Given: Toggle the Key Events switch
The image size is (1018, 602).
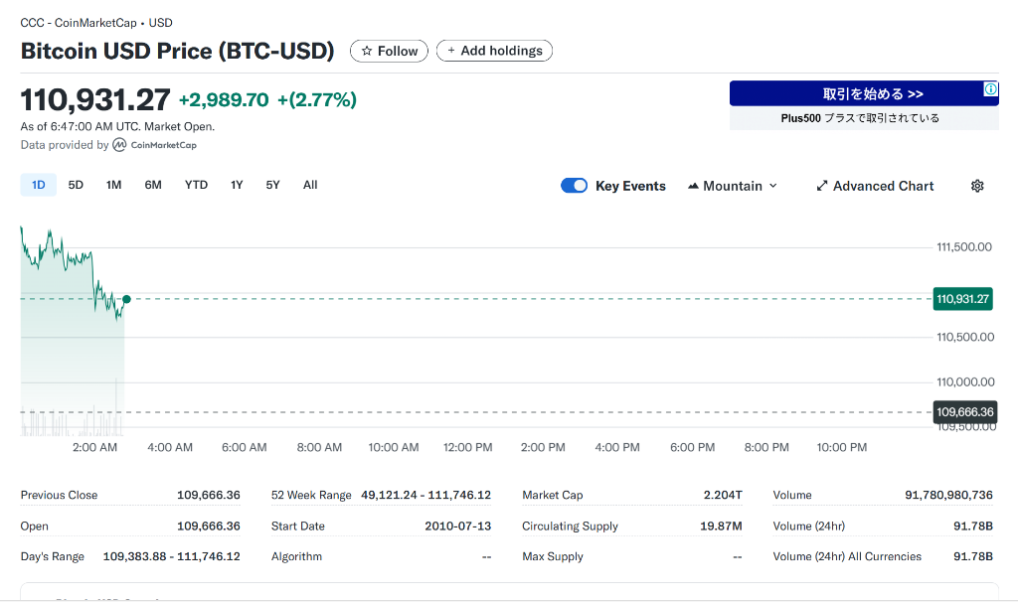Looking at the screenshot, I should (574, 186).
